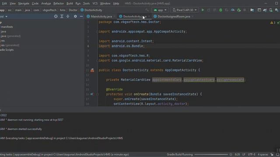This screenshot has height=157, width=280.
Task: Click the Debug app bug icon
Action: point(220,10)
